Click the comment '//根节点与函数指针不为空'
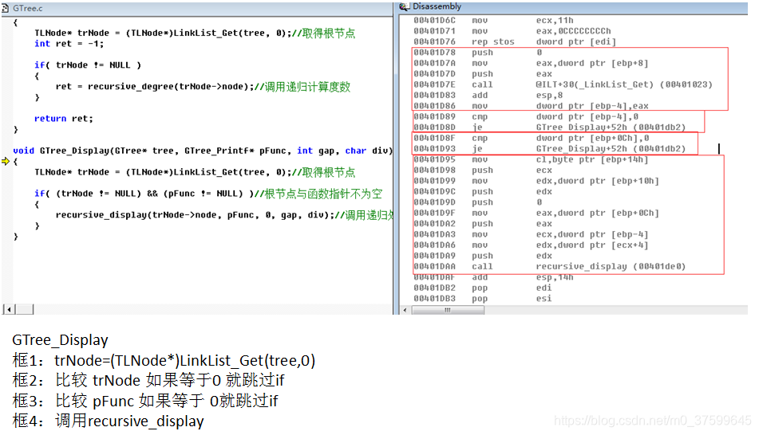The width and height of the screenshot is (759, 435). click(x=318, y=194)
